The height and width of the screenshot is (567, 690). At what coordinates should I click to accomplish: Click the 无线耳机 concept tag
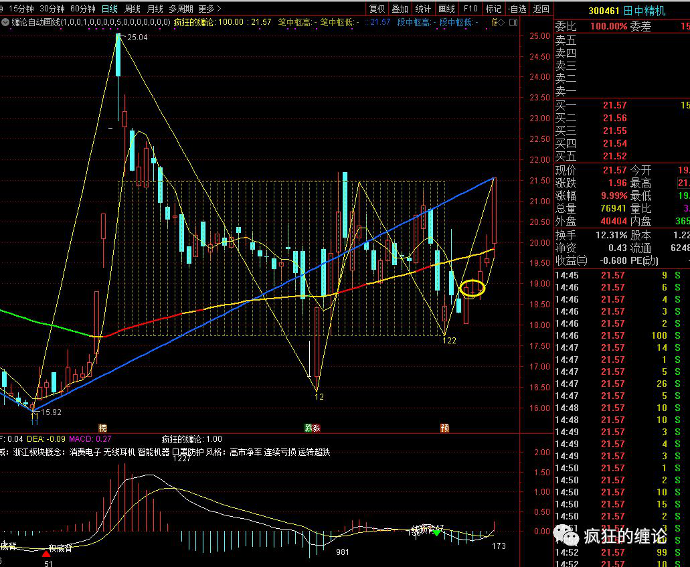coord(119,452)
